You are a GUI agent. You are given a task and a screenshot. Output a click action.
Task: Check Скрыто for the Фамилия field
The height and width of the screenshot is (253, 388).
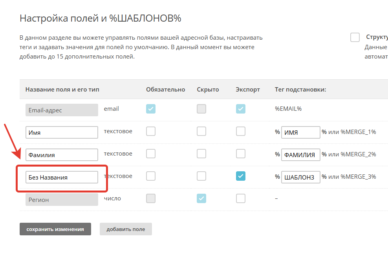[201, 154]
